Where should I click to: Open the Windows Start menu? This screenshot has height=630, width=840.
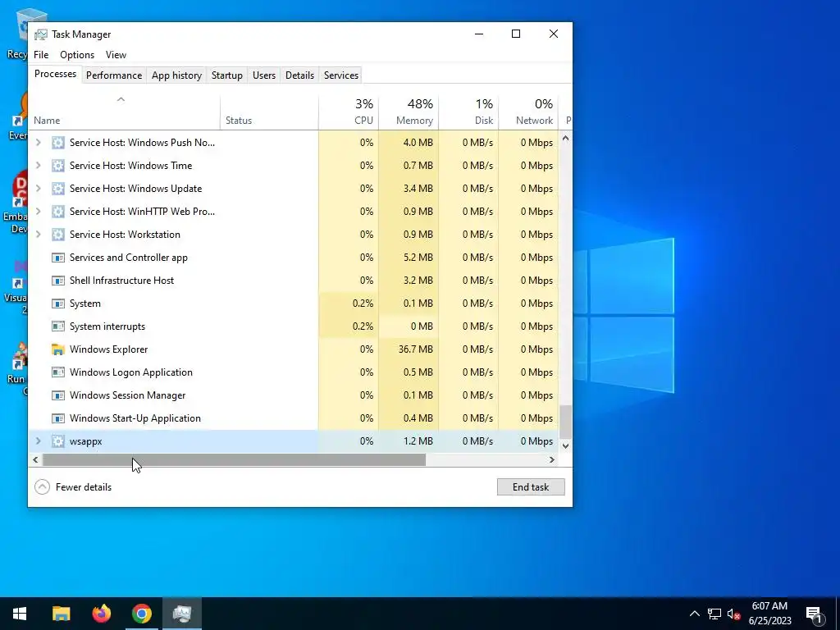tap(20, 614)
